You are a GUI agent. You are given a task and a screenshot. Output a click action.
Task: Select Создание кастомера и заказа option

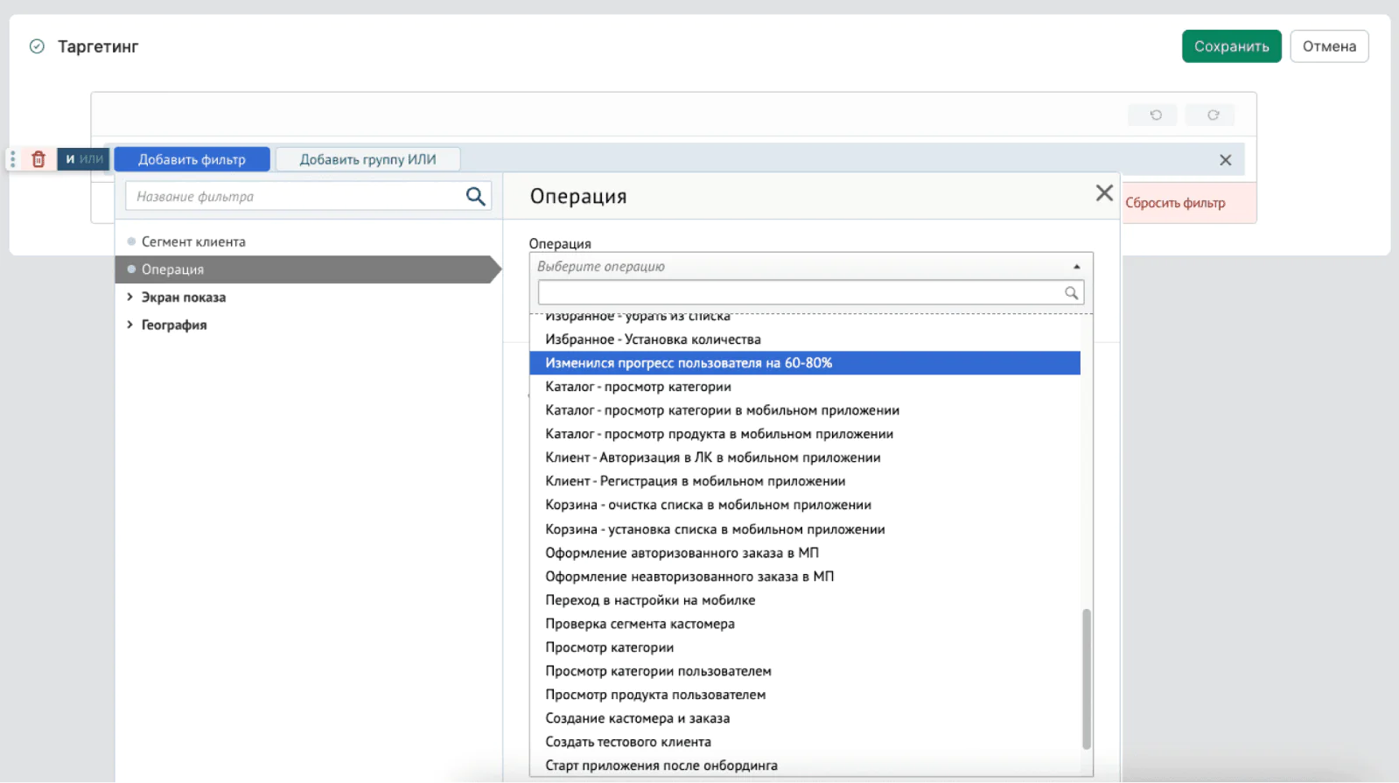click(805, 718)
